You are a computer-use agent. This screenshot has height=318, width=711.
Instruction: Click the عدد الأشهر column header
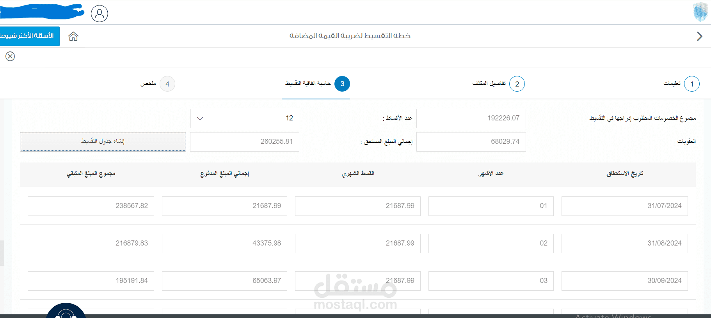(x=491, y=173)
